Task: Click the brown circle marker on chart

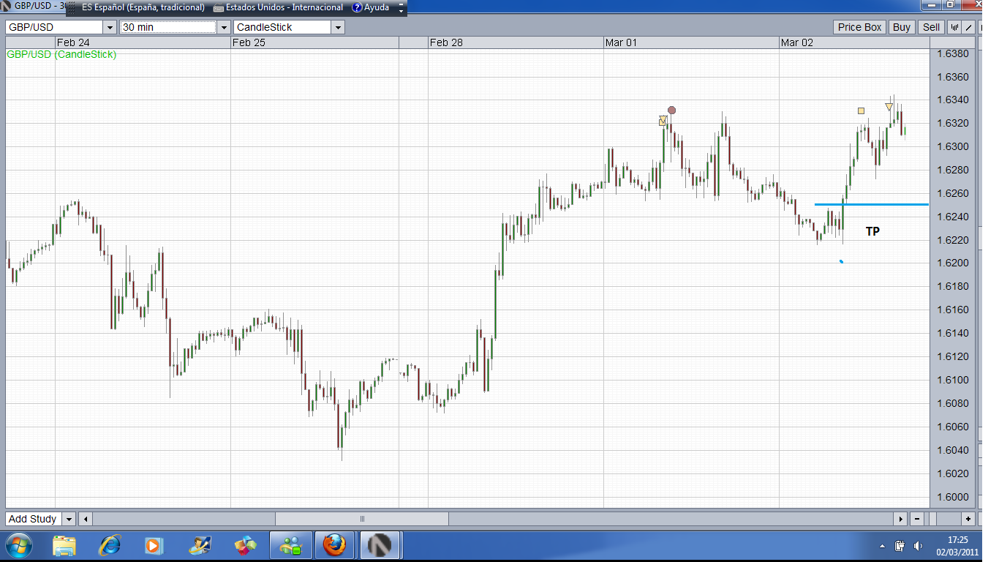Action: click(671, 110)
